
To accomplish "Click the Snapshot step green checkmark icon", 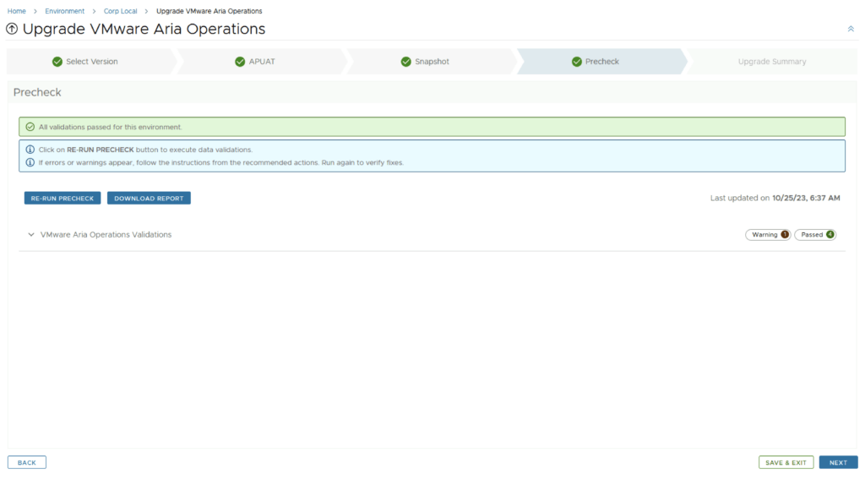I will (406, 62).
